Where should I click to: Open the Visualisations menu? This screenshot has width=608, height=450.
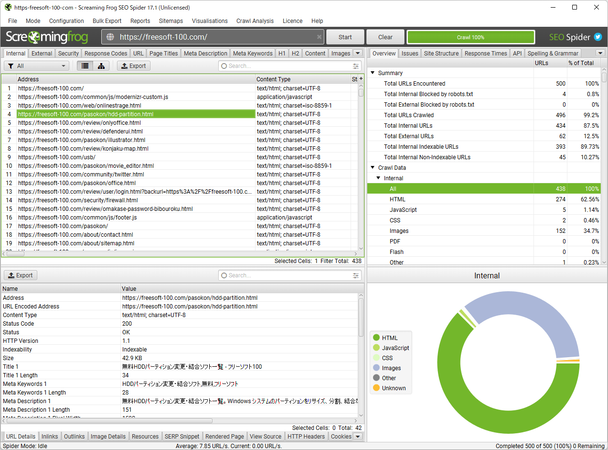coord(210,21)
